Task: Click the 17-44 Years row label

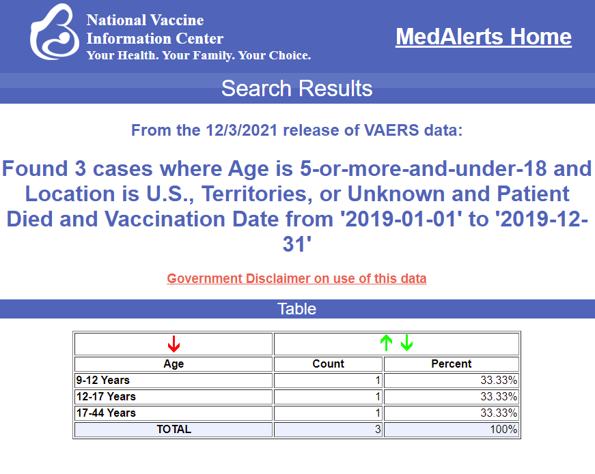Action: tap(106, 413)
